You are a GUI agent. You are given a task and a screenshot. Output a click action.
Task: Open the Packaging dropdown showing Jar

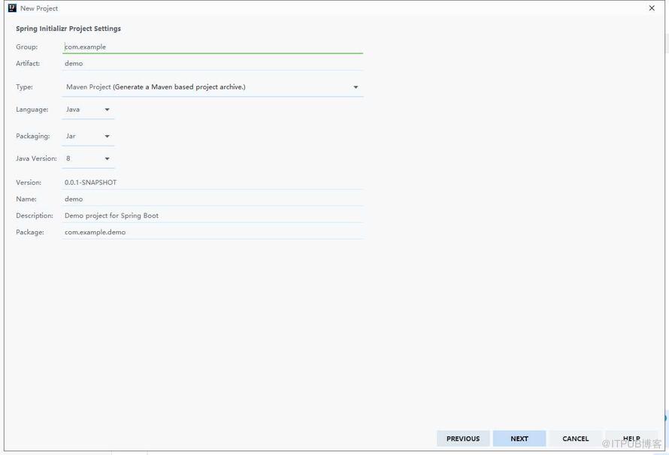[x=88, y=137]
